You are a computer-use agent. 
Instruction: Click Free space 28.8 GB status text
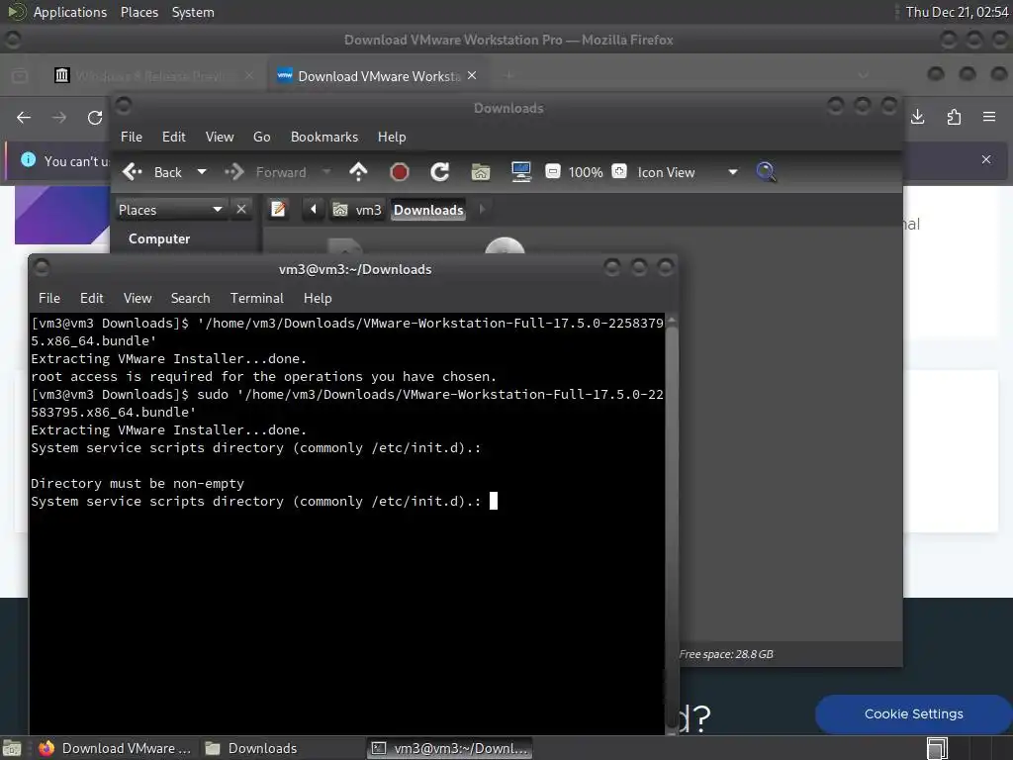(x=725, y=654)
